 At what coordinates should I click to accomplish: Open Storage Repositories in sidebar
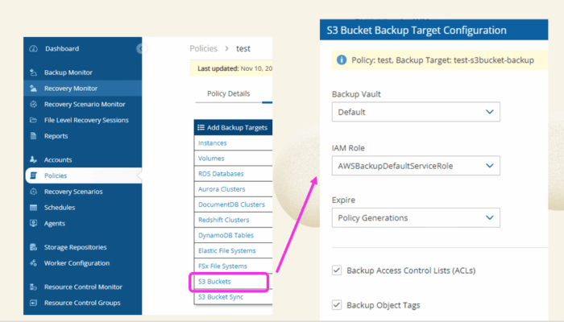point(75,247)
